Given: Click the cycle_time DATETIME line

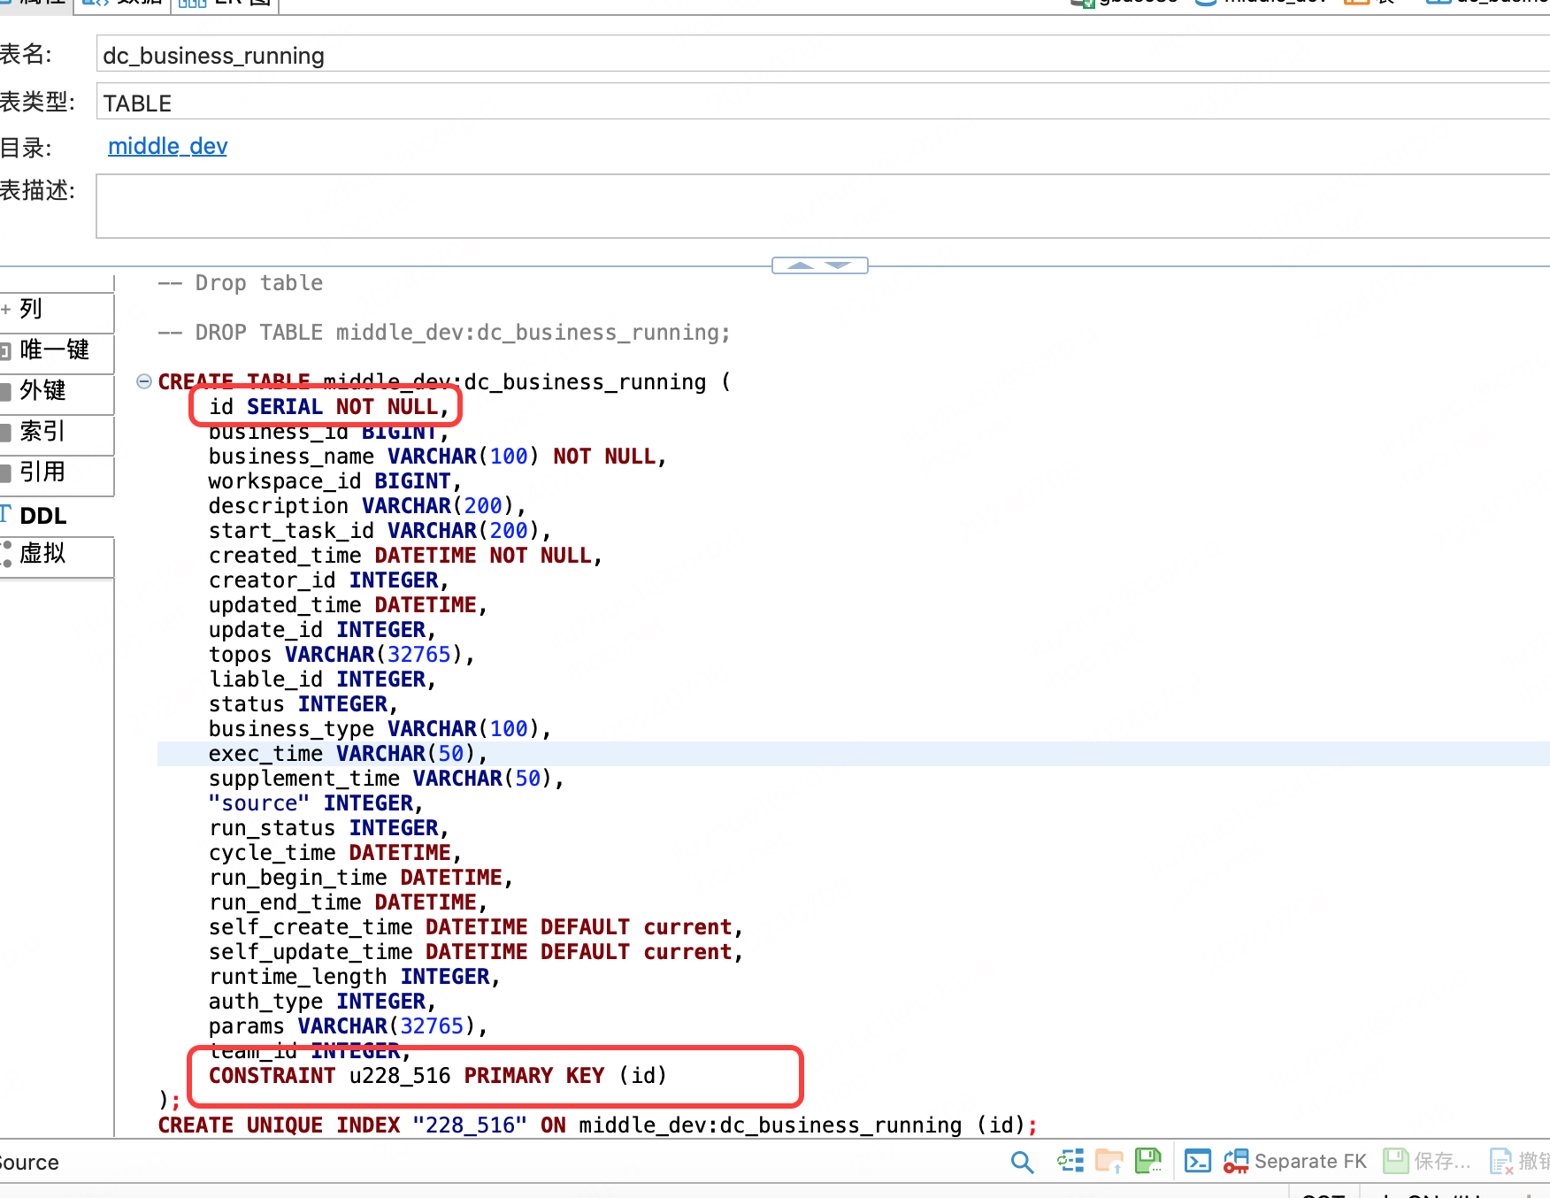Looking at the screenshot, I should (335, 853).
